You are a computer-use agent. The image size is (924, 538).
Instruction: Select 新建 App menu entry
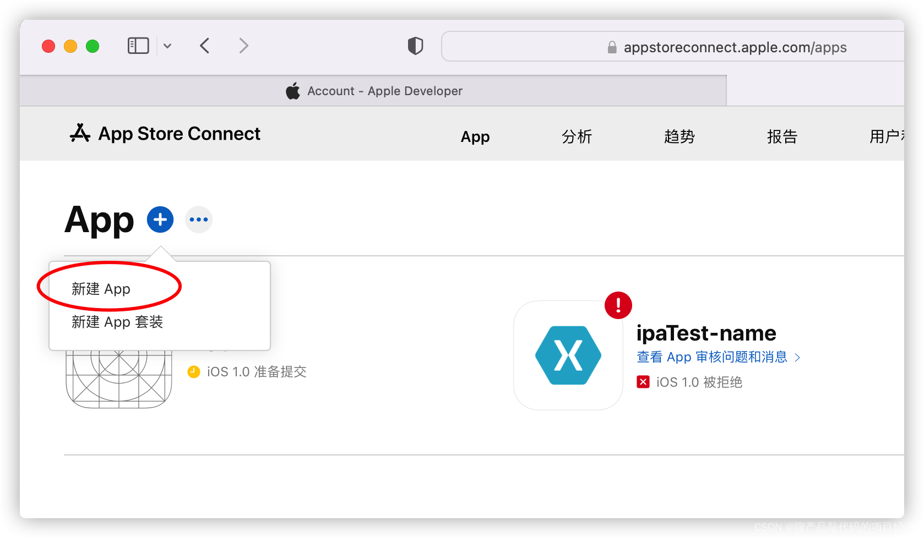point(101,289)
